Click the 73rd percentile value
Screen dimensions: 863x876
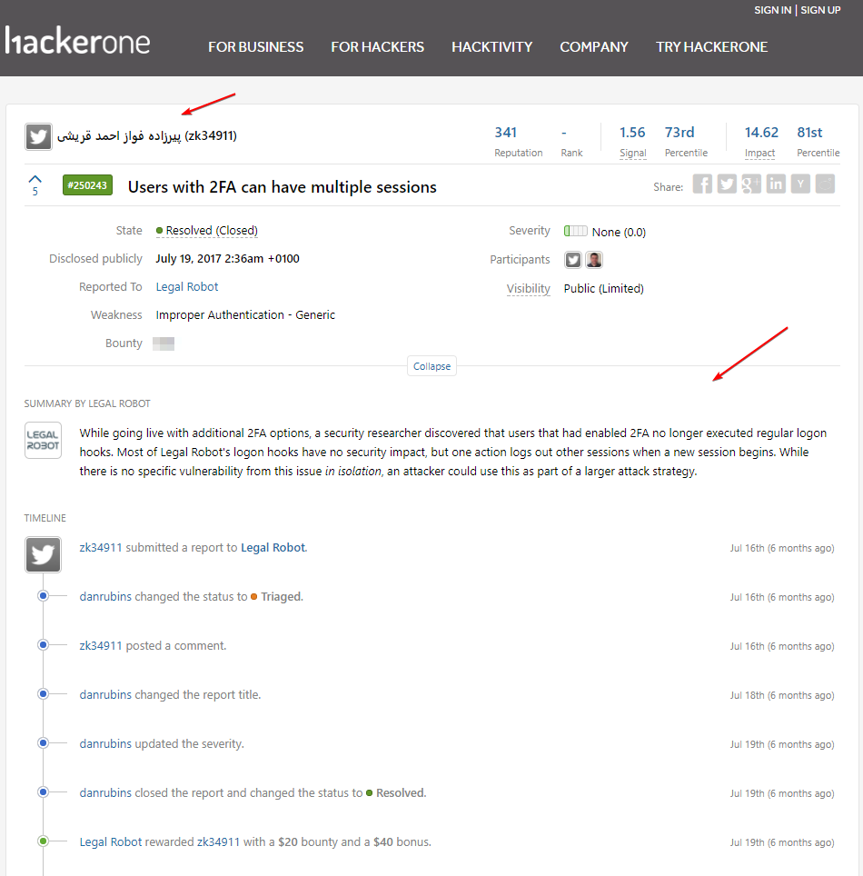tap(679, 133)
